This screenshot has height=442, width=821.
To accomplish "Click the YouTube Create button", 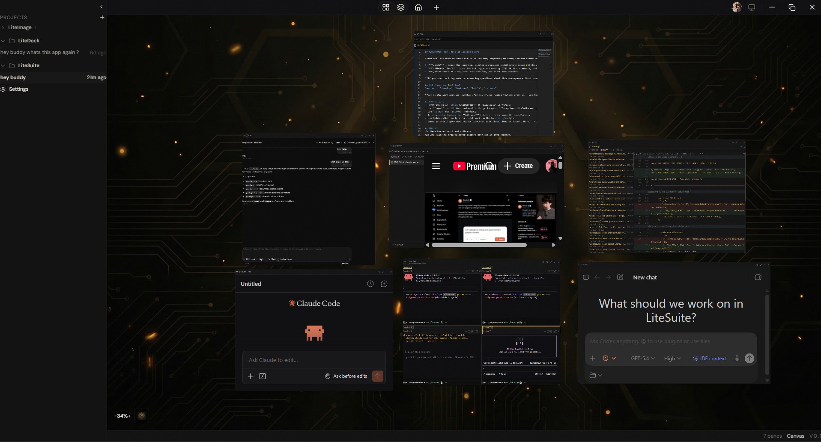I will coord(518,166).
